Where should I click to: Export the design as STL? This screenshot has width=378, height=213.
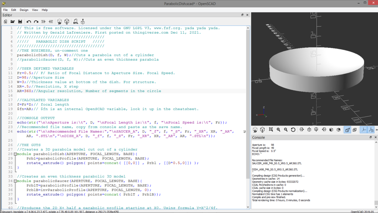tap(75, 22)
